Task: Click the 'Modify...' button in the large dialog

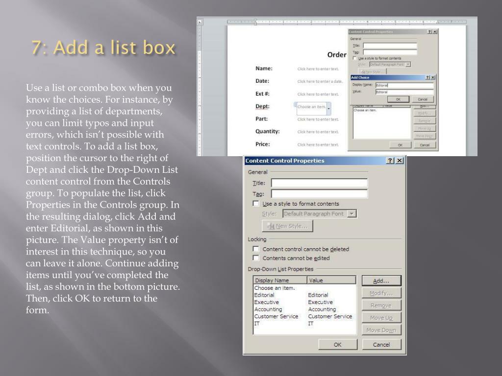Action: 381,293
